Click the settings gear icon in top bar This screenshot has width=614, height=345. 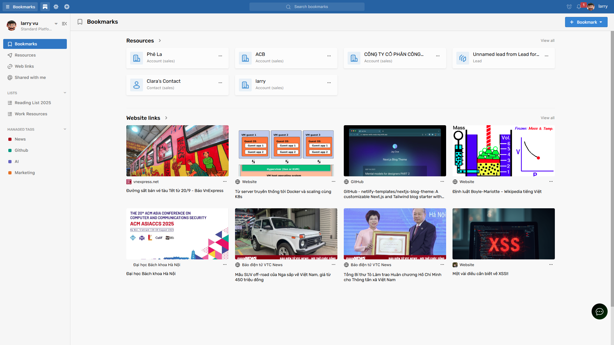(56, 7)
